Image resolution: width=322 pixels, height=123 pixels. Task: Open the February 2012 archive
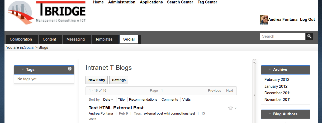tap(277, 80)
